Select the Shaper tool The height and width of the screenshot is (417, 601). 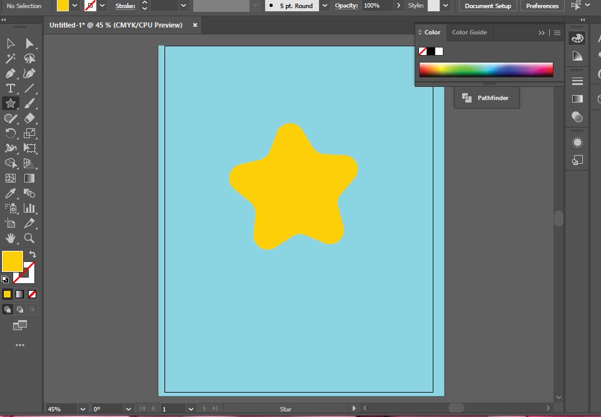(x=11, y=118)
